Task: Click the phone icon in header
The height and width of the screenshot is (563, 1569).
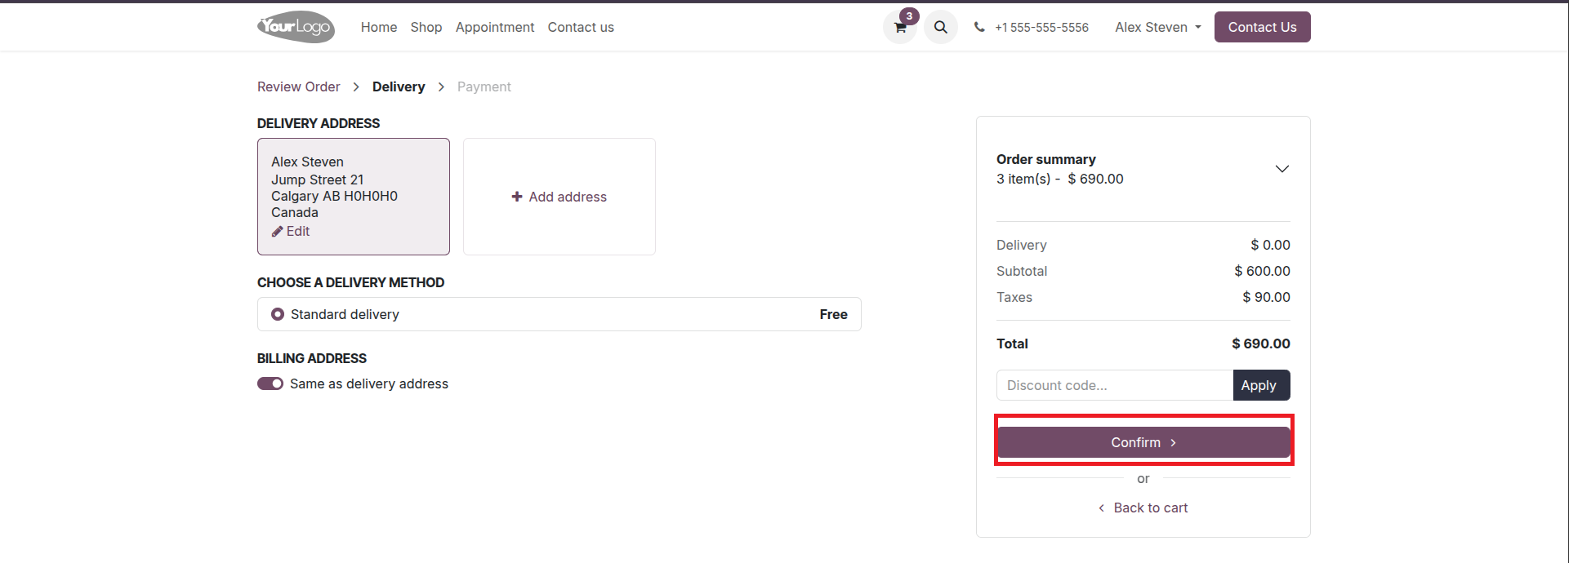Action: click(x=979, y=28)
